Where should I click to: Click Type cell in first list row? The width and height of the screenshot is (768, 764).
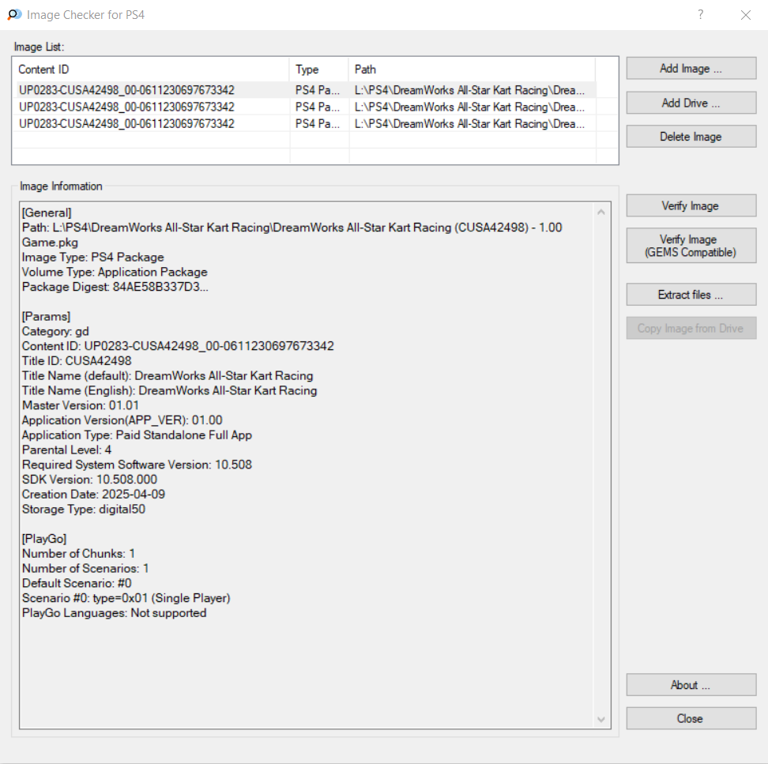click(x=319, y=90)
